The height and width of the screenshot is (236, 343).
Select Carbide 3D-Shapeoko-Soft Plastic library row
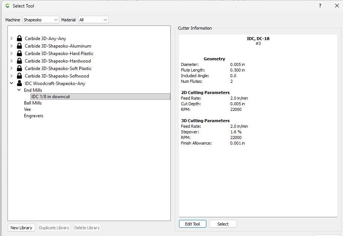(58, 68)
